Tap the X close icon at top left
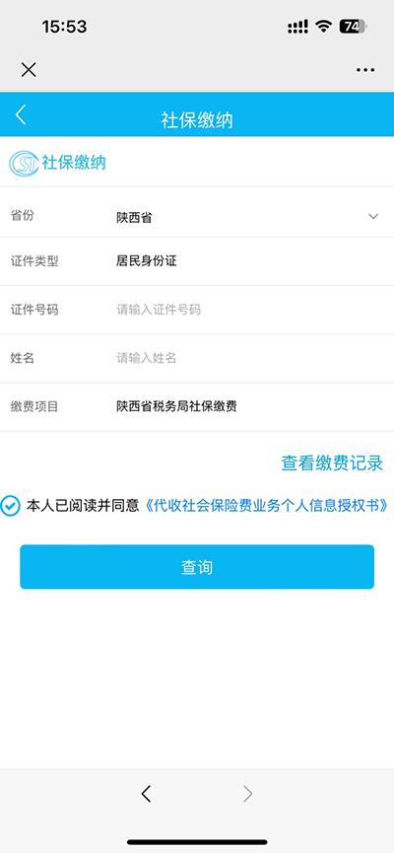 29,70
